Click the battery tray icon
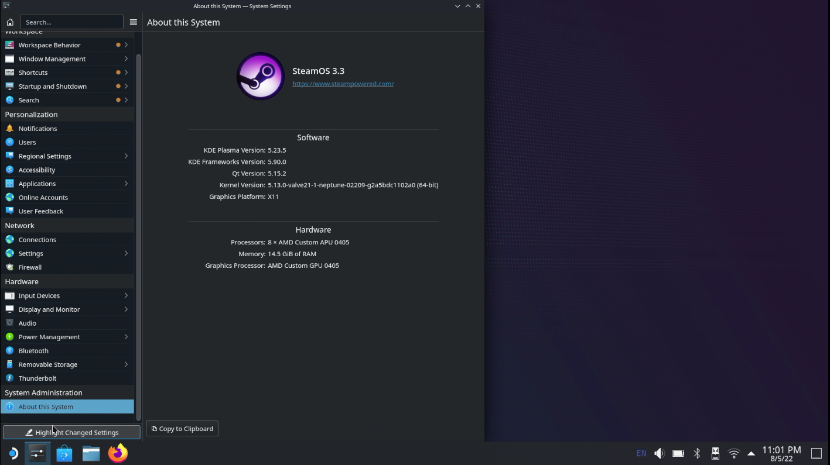The width and height of the screenshot is (830, 465). (678, 453)
